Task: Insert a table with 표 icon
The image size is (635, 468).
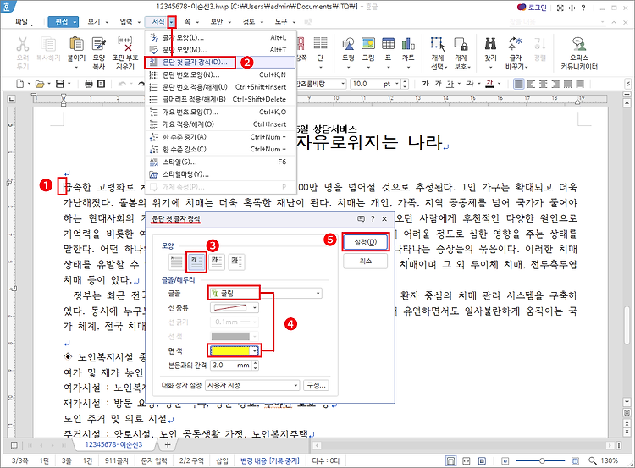Action: click(x=388, y=44)
